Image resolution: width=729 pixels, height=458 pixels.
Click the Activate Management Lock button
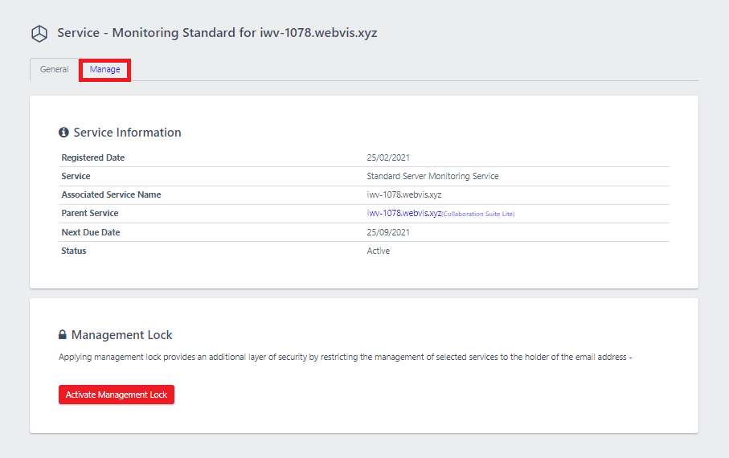[x=117, y=395]
